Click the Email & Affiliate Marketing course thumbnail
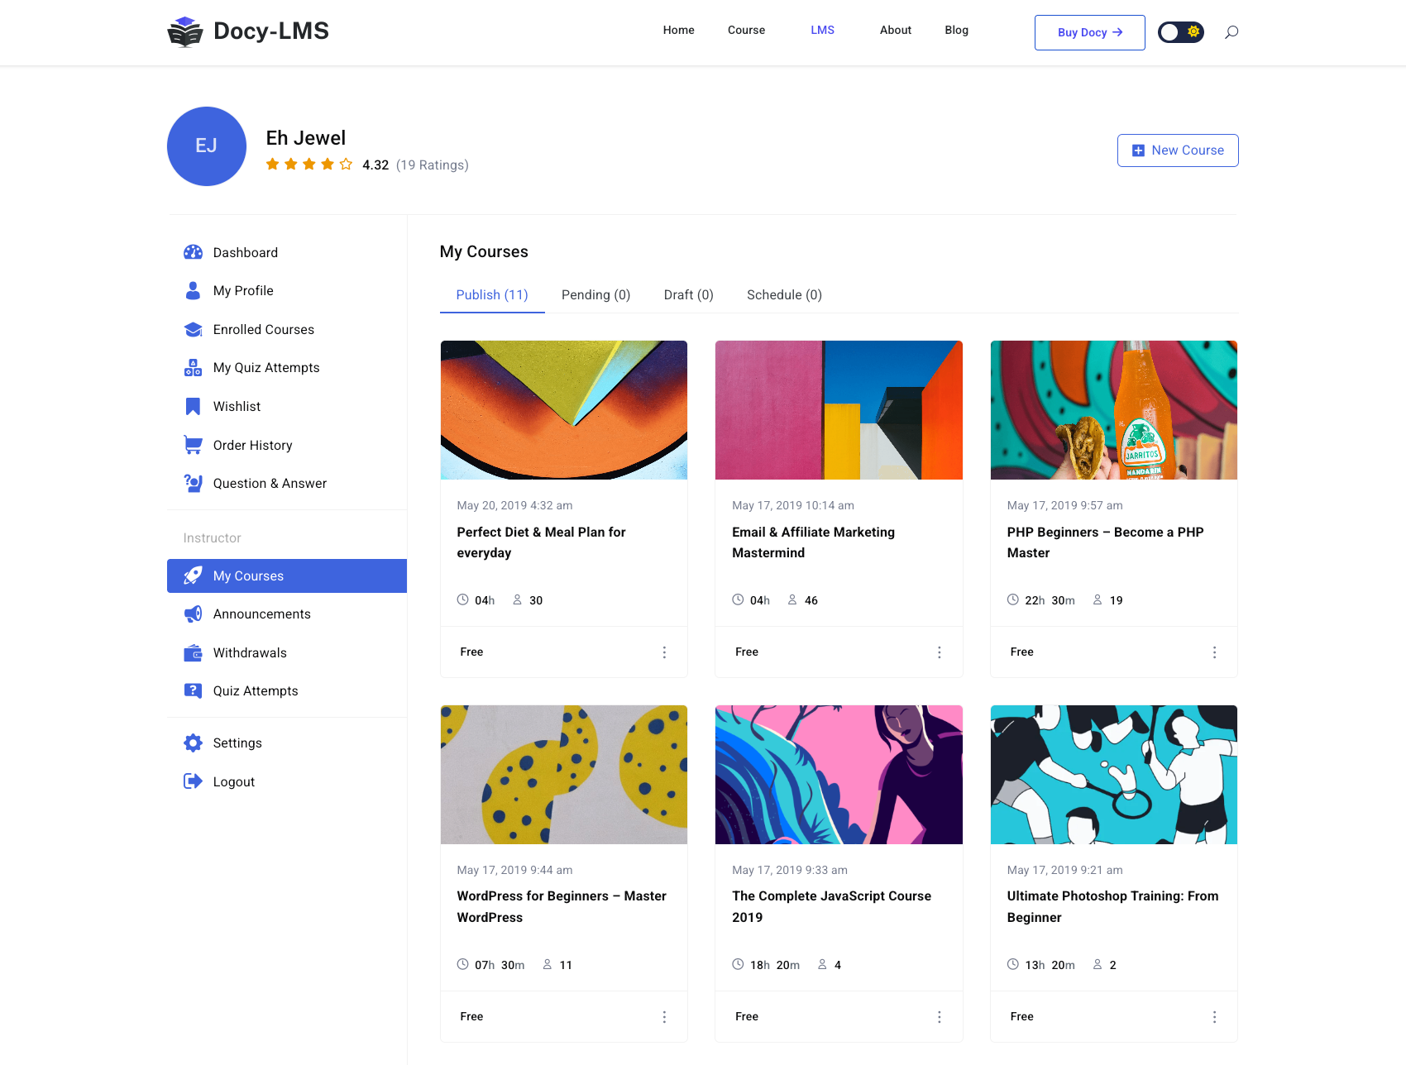The width and height of the screenshot is (1406, 1065). tap(839, 410)
